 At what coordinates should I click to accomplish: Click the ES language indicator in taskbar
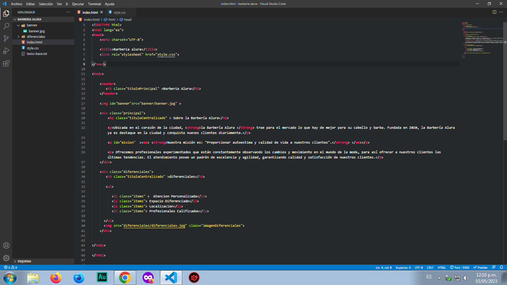click(429, 277)
